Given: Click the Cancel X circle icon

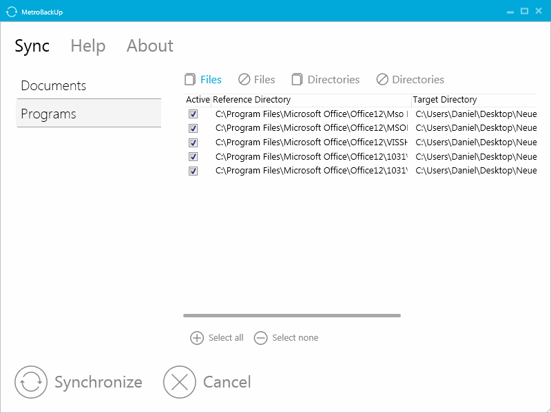Looking at the screenshot, I should (180, 382).
